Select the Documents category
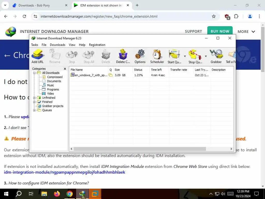 pos(54,81)
